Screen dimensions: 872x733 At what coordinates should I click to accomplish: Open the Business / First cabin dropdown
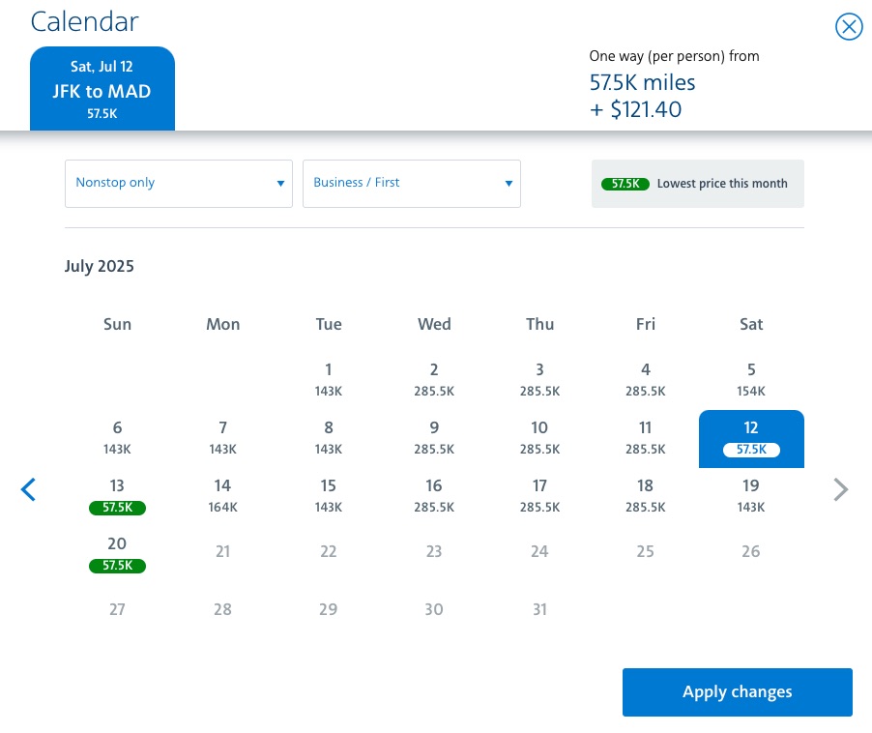[x=411, y=183]
